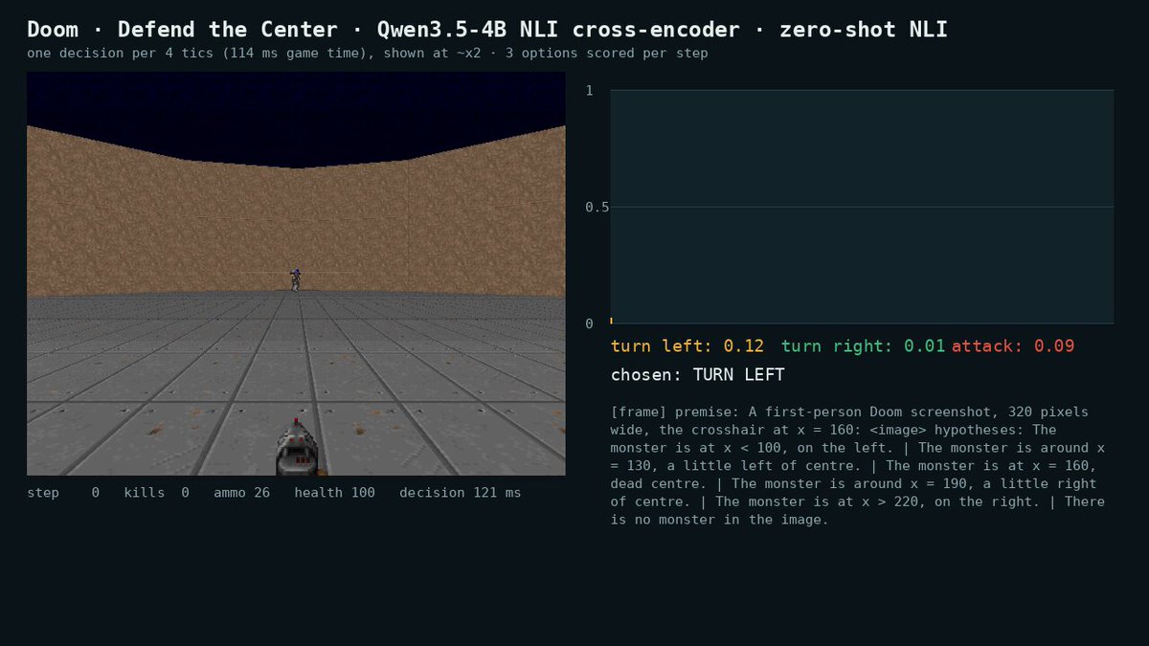This screenshot has width=1149, height=646.
Task: Click the "one decision per 4 tics" subtitle
Action: pos(368,54)
